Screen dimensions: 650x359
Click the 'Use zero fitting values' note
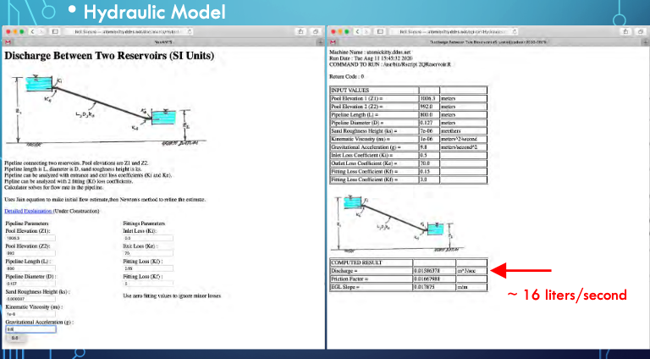[172, 296]
